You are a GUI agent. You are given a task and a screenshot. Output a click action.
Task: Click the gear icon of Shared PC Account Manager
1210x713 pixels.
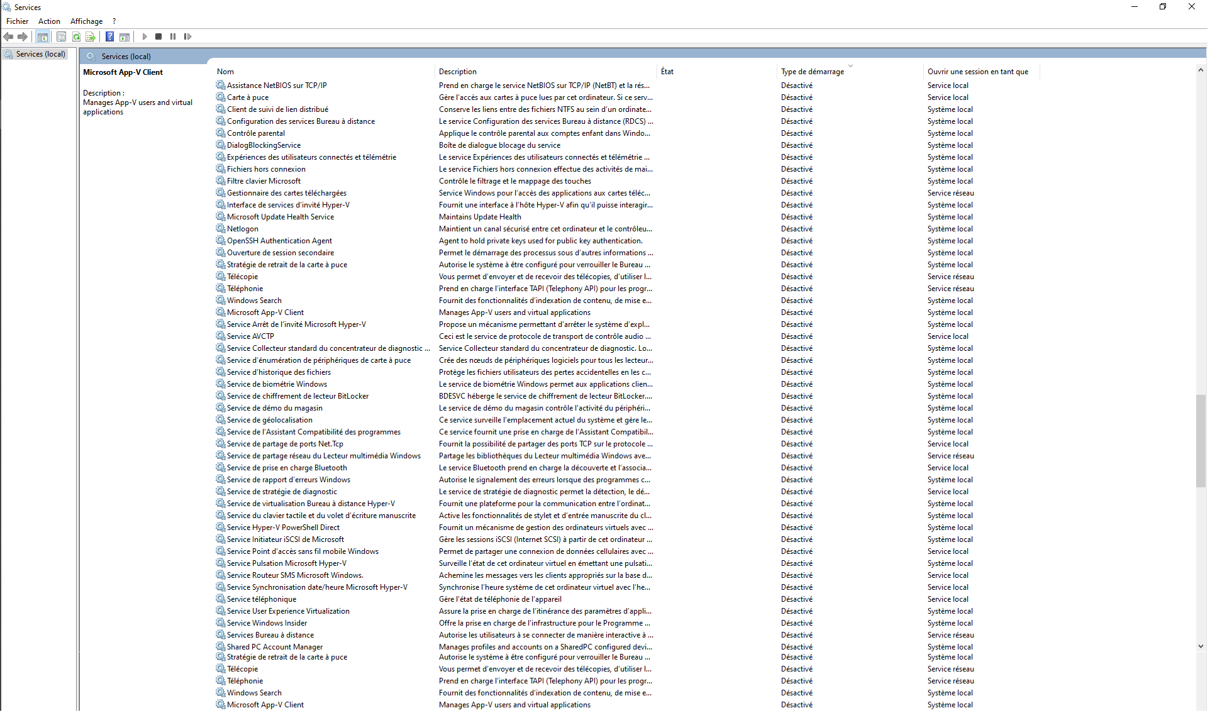coord(221,647)
